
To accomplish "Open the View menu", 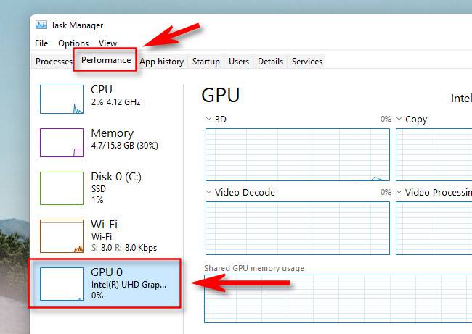I will 107,43.
